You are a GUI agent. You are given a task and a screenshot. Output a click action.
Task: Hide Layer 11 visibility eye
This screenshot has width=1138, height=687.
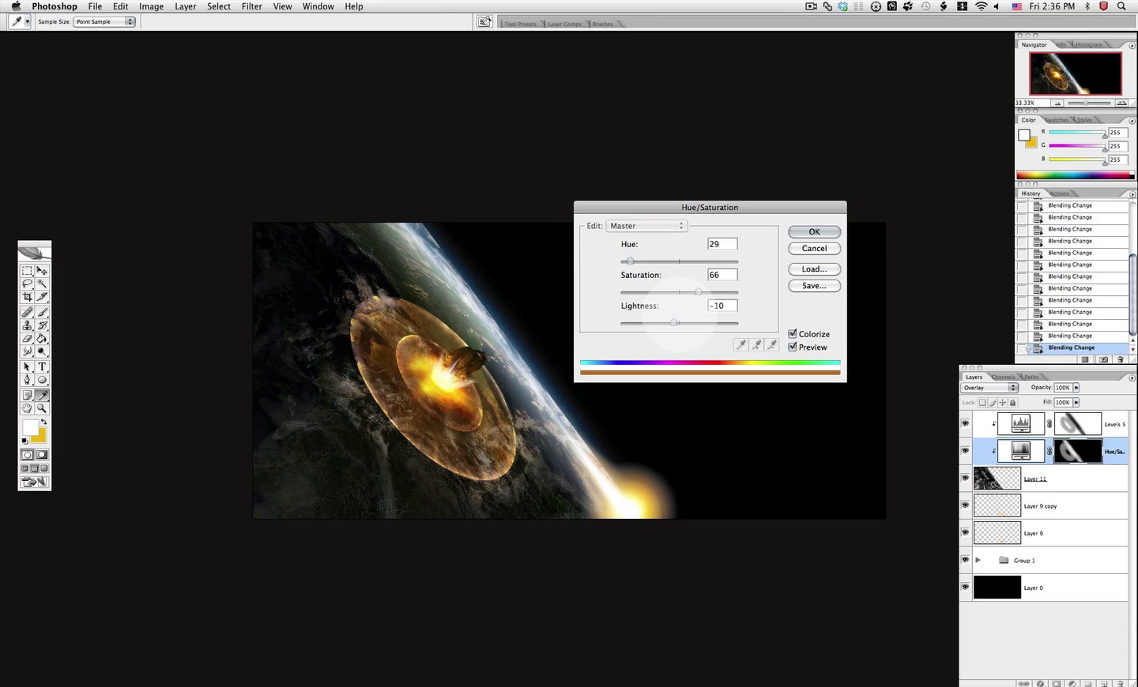coord(965,478)
